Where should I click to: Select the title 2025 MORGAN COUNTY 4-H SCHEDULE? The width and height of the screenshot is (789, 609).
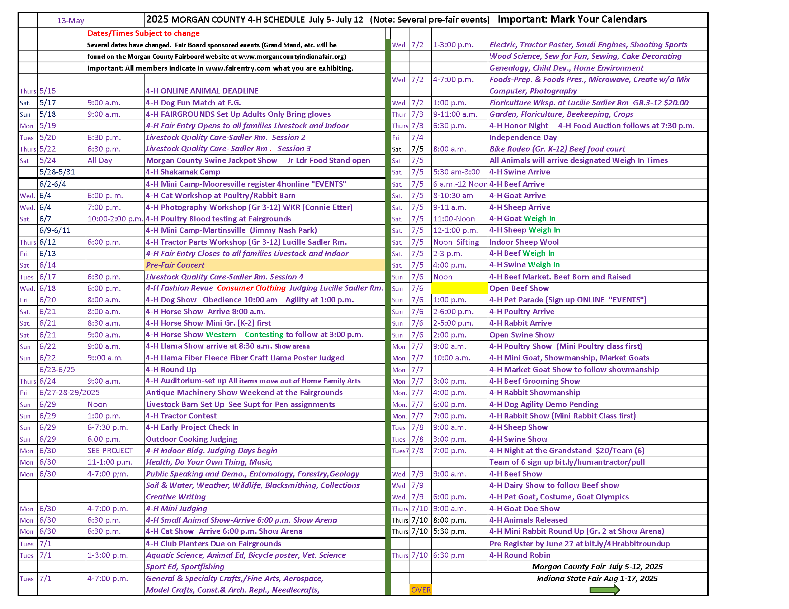[x=226, y=19]
